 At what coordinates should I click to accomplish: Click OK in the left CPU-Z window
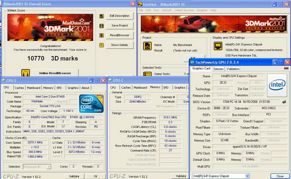point(95,176)
